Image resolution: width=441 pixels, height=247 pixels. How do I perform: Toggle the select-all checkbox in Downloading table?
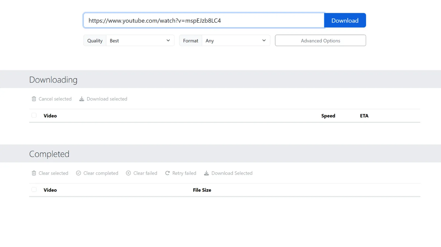coord(34,116)
